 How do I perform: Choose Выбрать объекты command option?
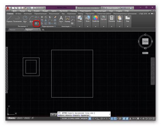(65, 116)
